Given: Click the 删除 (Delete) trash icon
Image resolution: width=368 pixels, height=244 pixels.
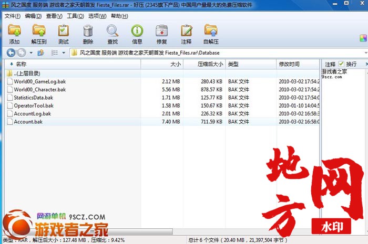Looking at the screenshot, I should pyautogui.click(x=88, y=35).
